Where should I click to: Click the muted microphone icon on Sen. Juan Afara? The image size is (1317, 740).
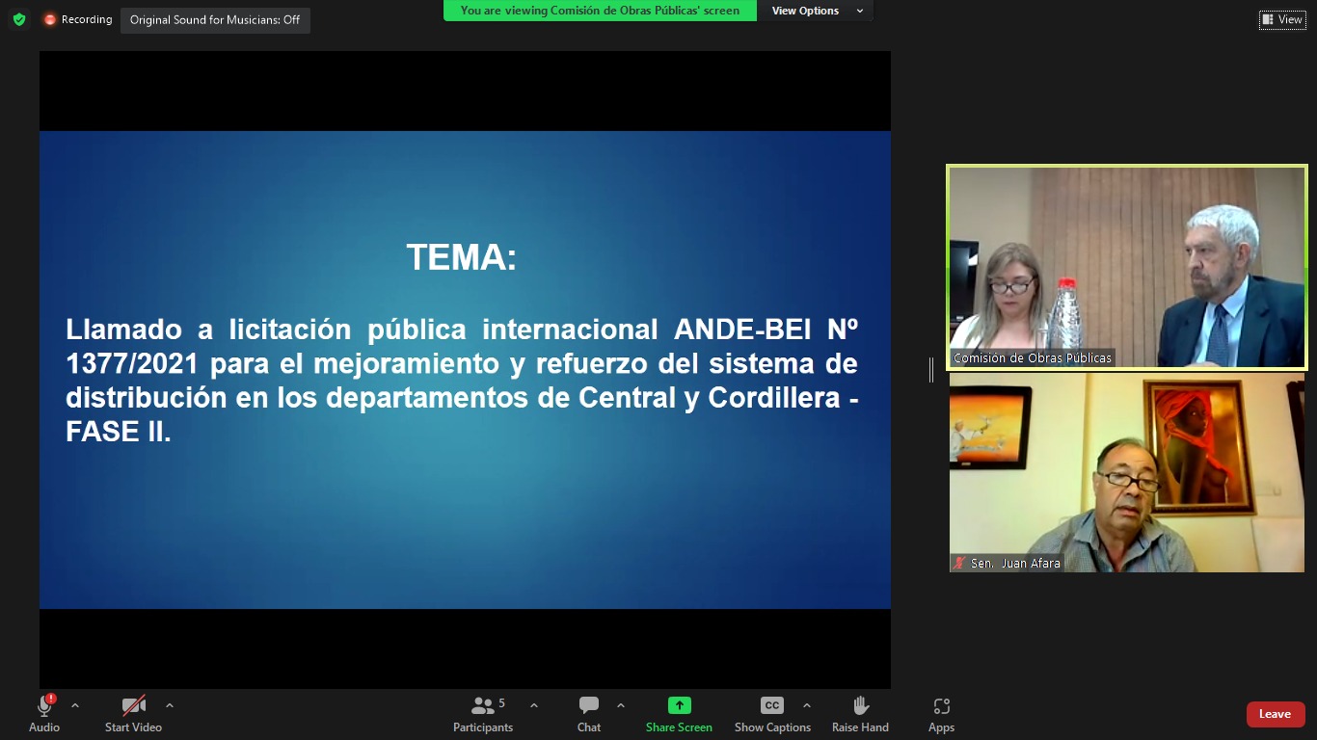click(959, 564)
